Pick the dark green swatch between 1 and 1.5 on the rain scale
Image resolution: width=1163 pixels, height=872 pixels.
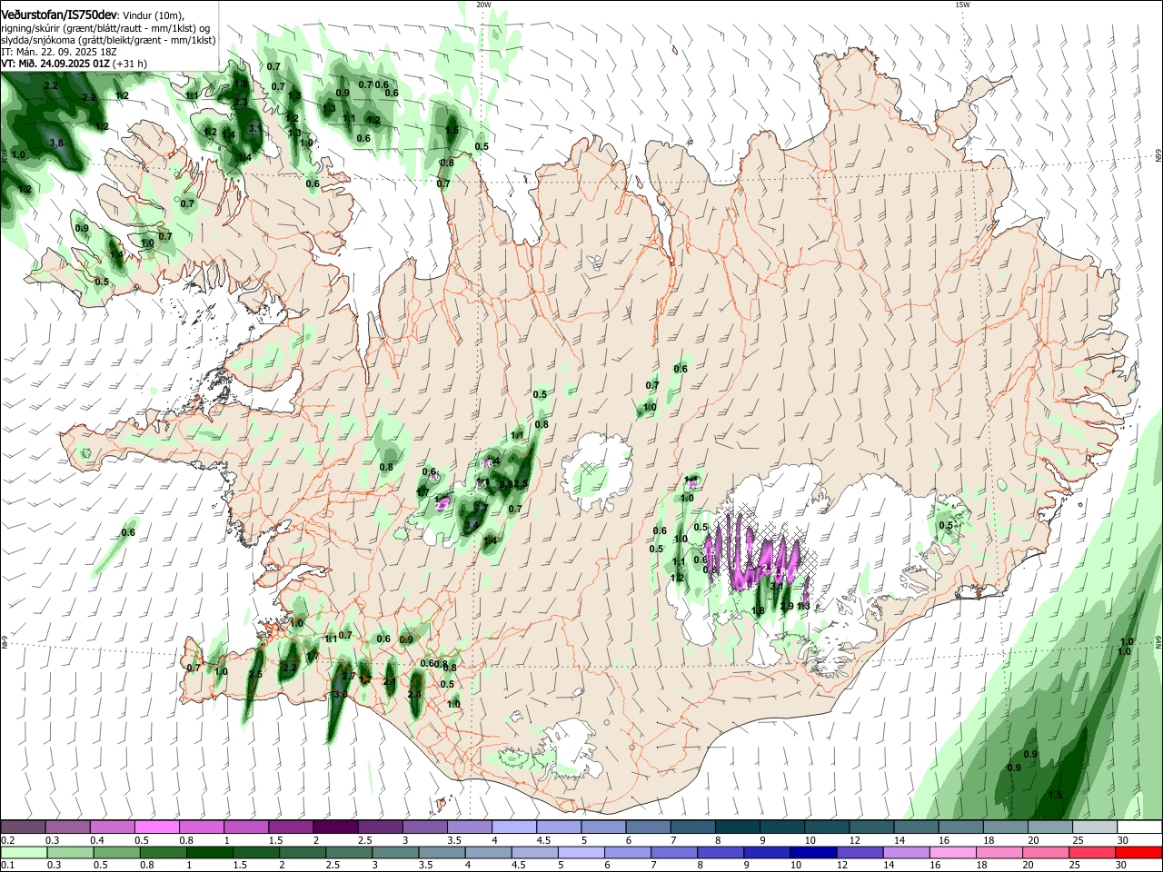[x=209, y=852]
